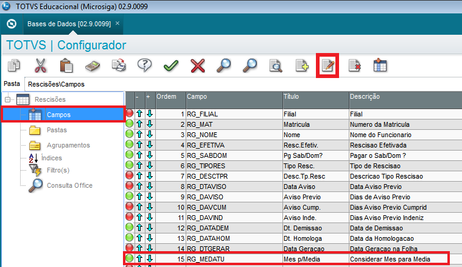The image size is (462, 267).
Task: Click 'Rescisao Efetivada' description cell
Action: (405, 145)
